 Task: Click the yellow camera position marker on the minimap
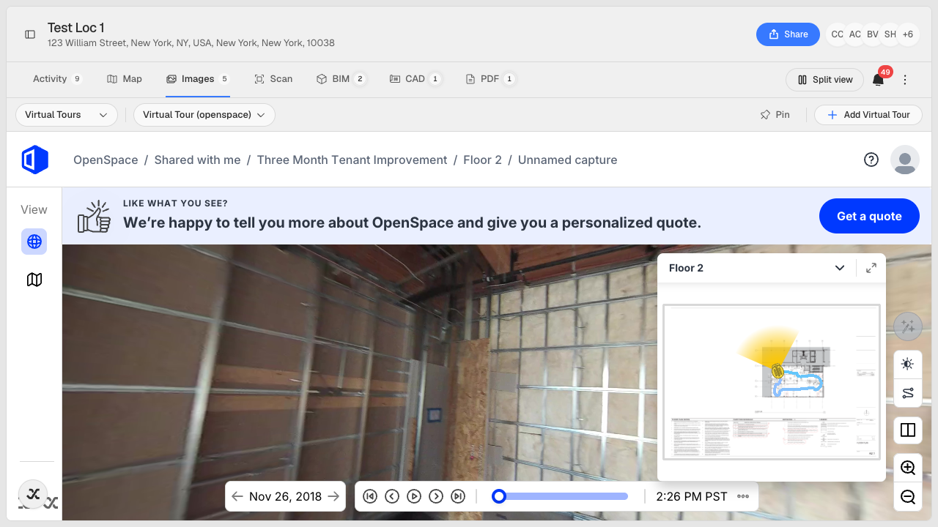click(x=778, y=372)
